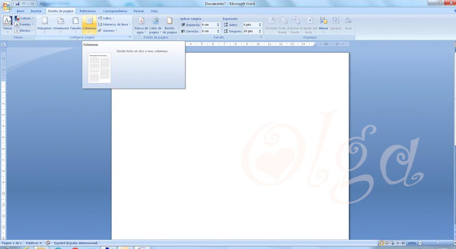The image size is (456, 249).
Task: Click the proofing errors status icon
Action: pyautogui.click(x=48, y=243)
